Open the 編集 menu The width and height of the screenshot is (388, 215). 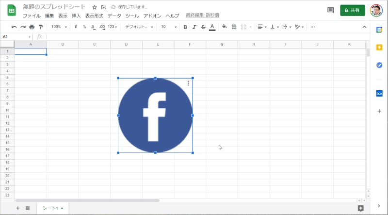click(49, 16)
